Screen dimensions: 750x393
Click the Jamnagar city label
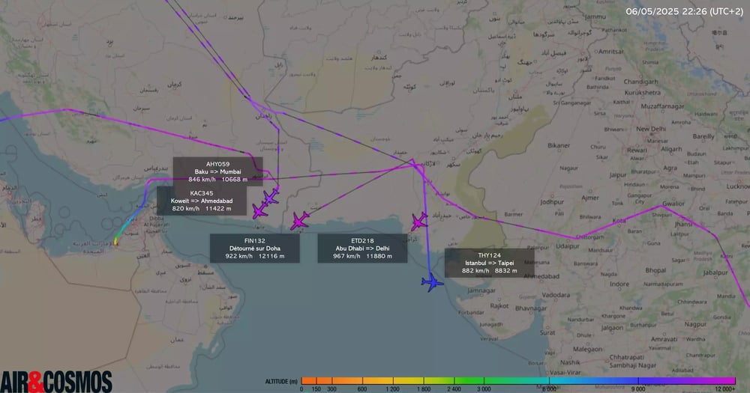[x=481, y=290]
